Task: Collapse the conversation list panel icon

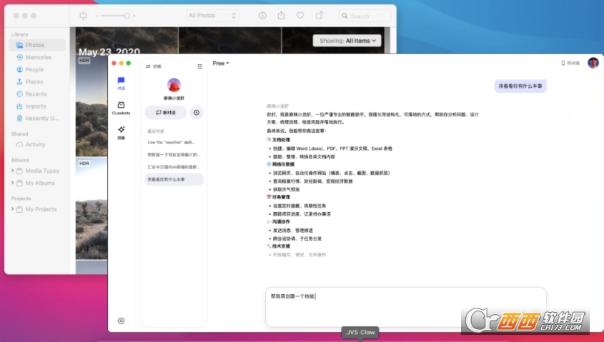Action: click(x=199, y=66)
